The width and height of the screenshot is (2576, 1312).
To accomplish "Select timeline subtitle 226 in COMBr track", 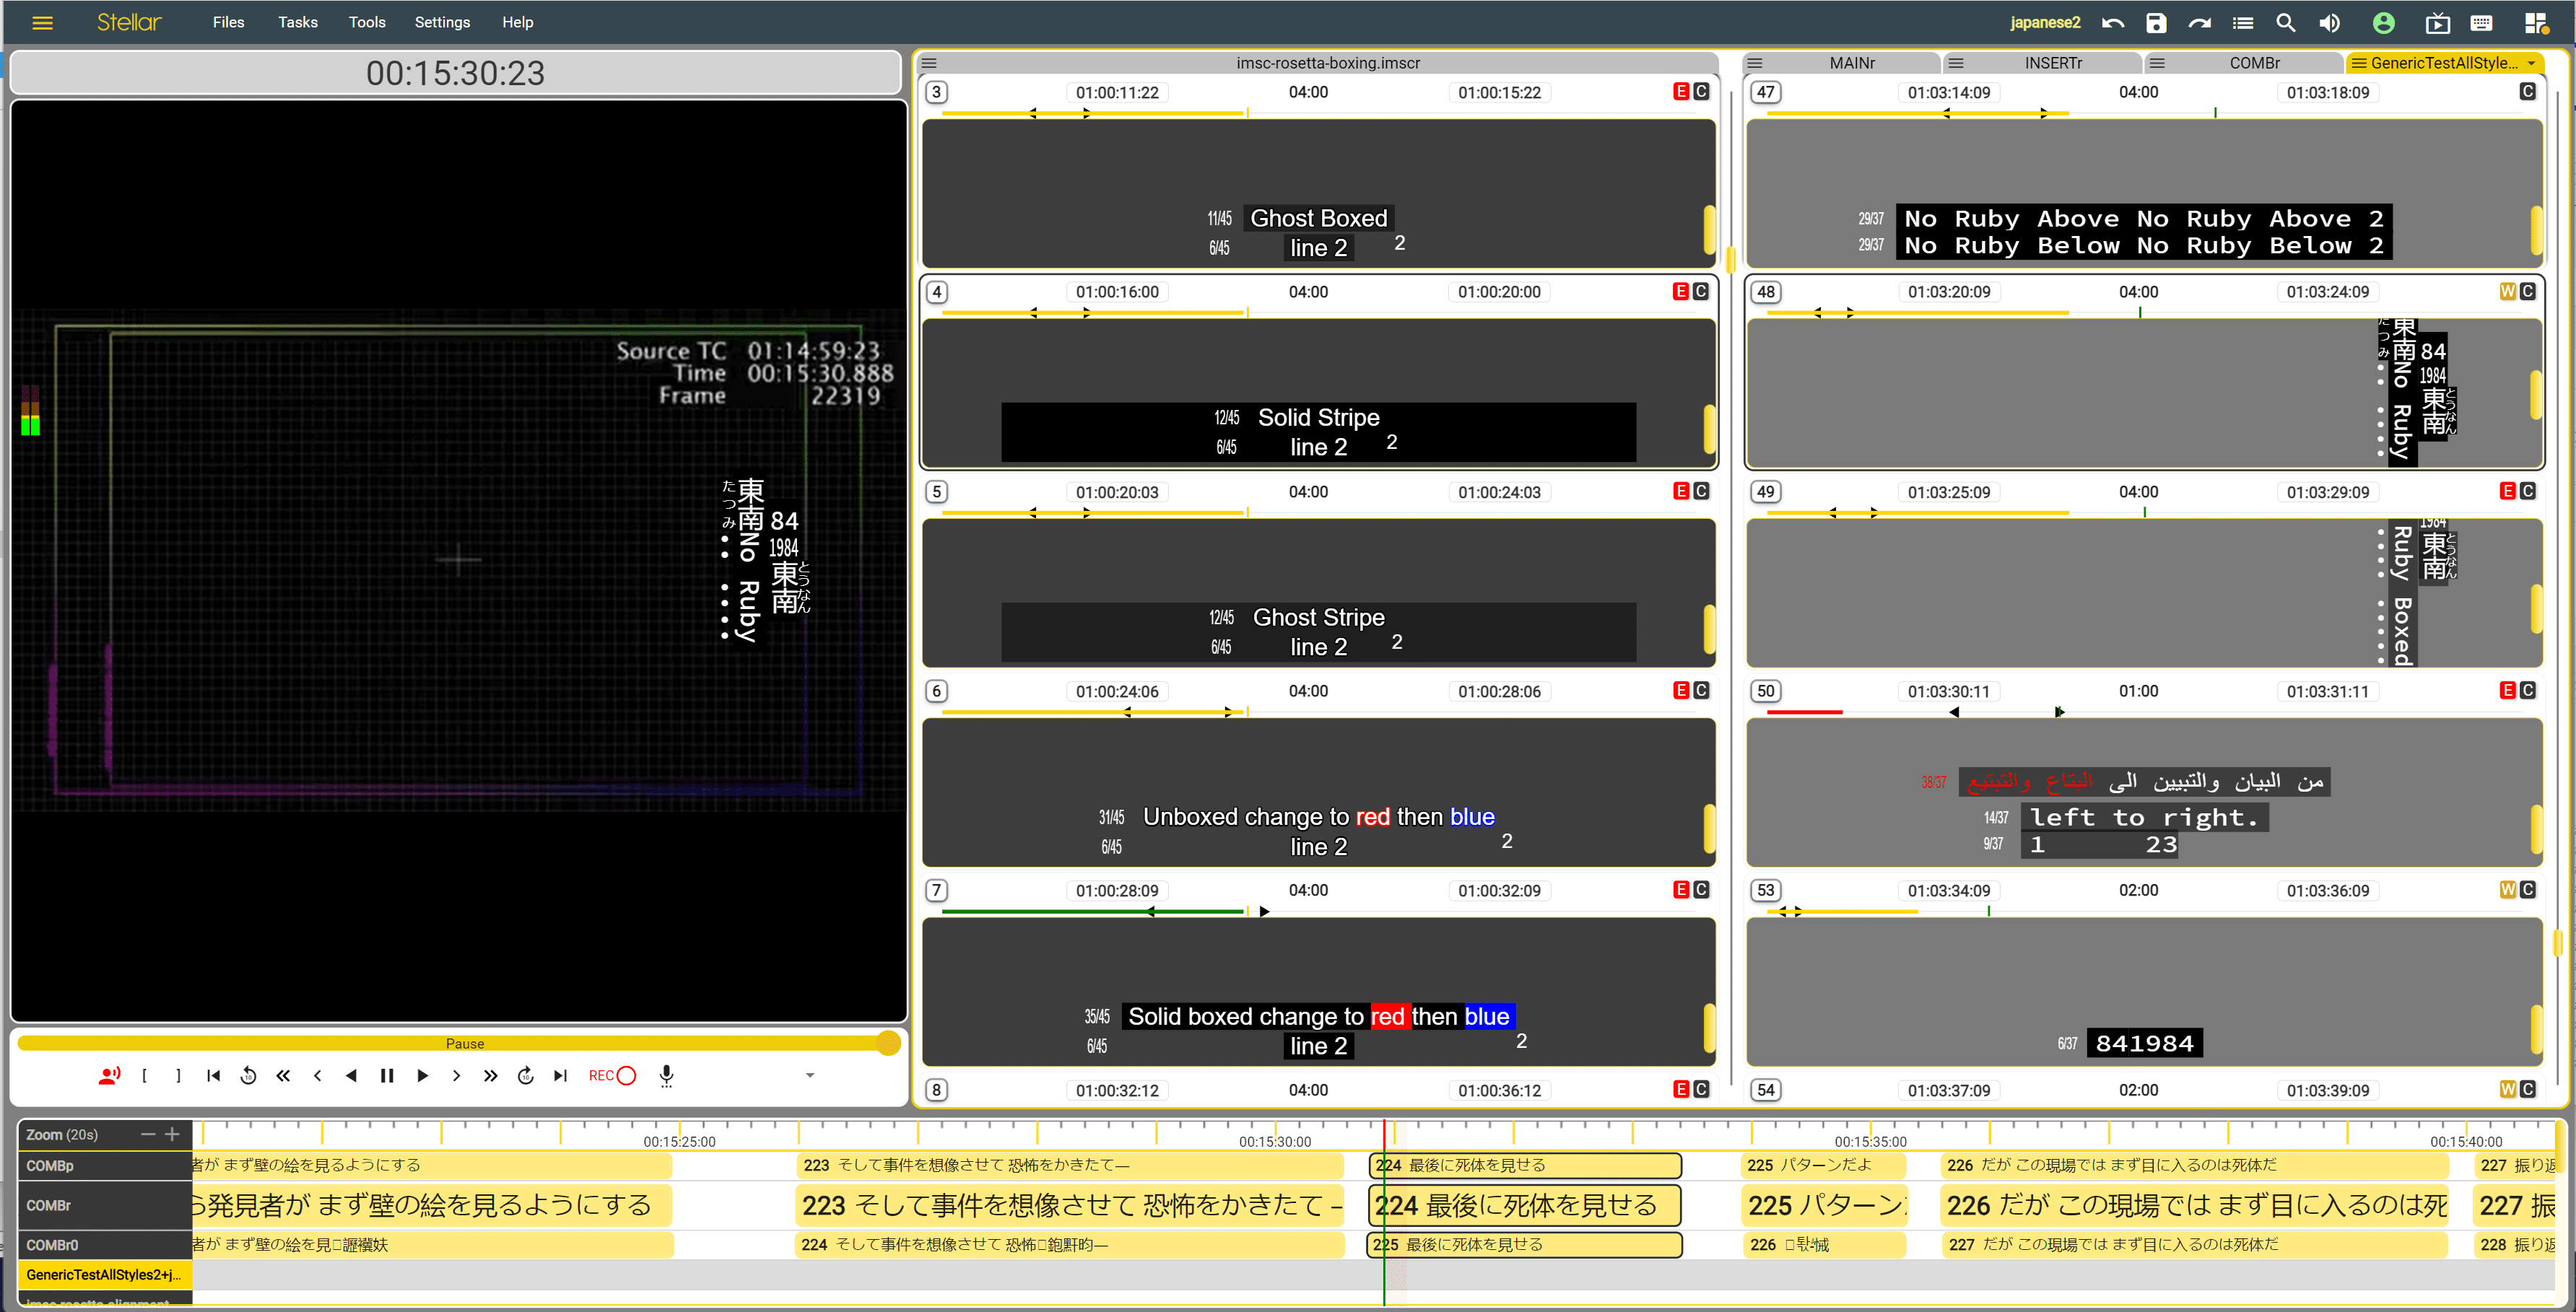I will (2194, 1205).
